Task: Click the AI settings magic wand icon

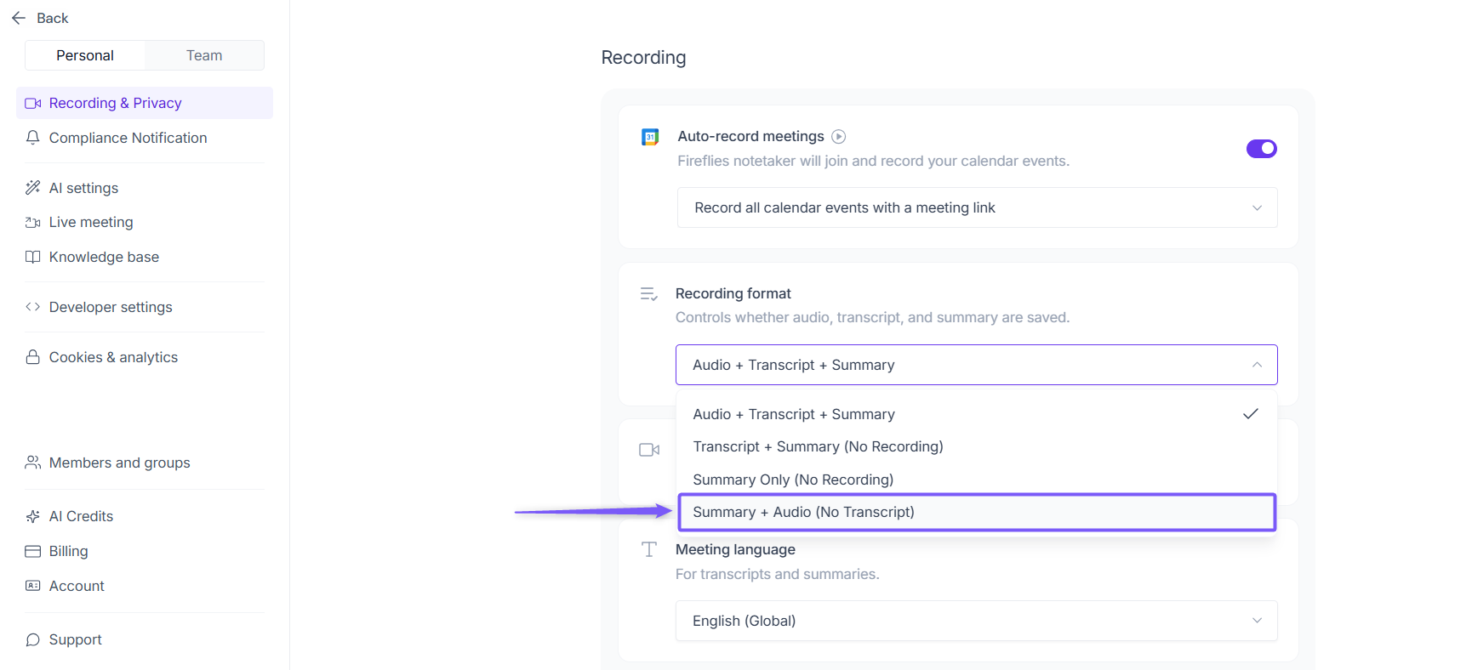Action: coord(33,188)
